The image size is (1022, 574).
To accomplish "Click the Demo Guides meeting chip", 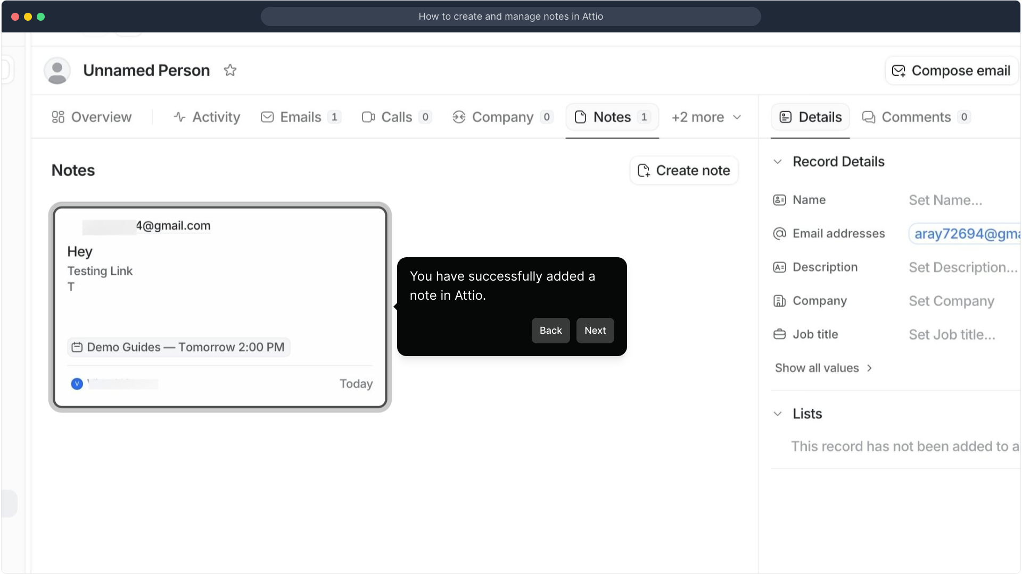I will tap(179, 347).
